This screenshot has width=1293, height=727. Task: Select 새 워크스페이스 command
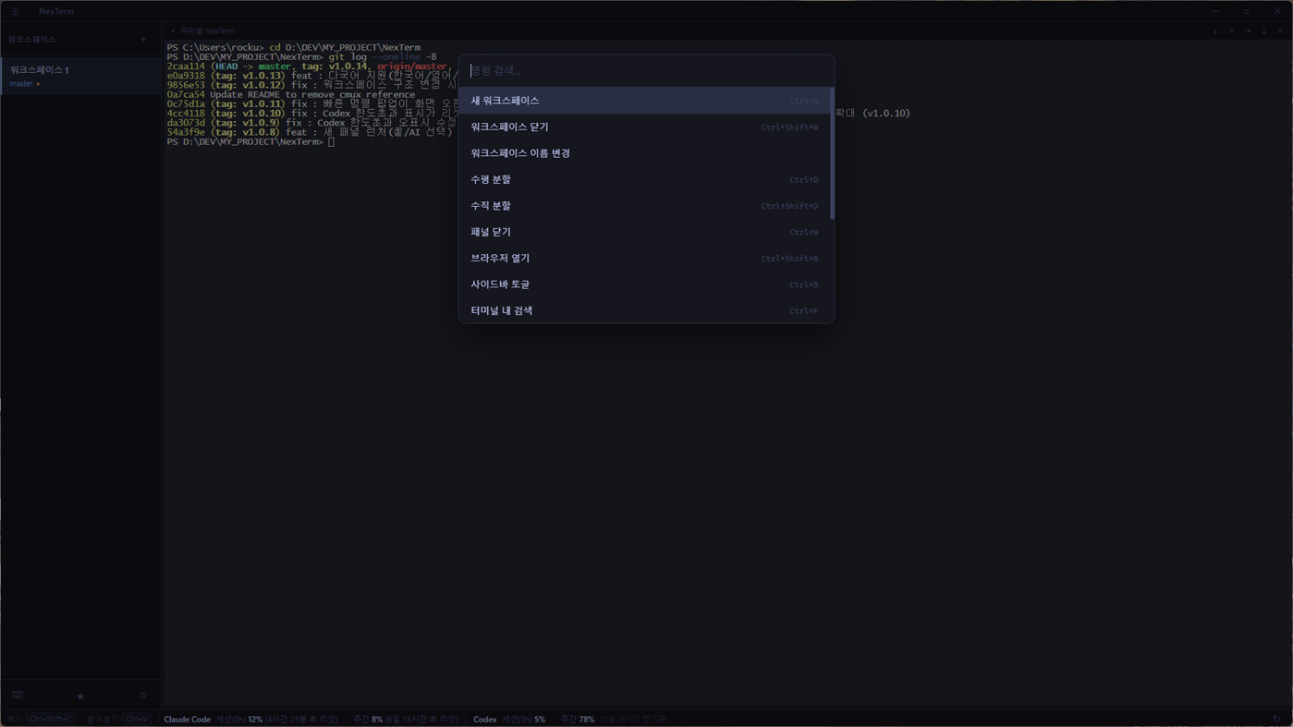coord(644,101)
